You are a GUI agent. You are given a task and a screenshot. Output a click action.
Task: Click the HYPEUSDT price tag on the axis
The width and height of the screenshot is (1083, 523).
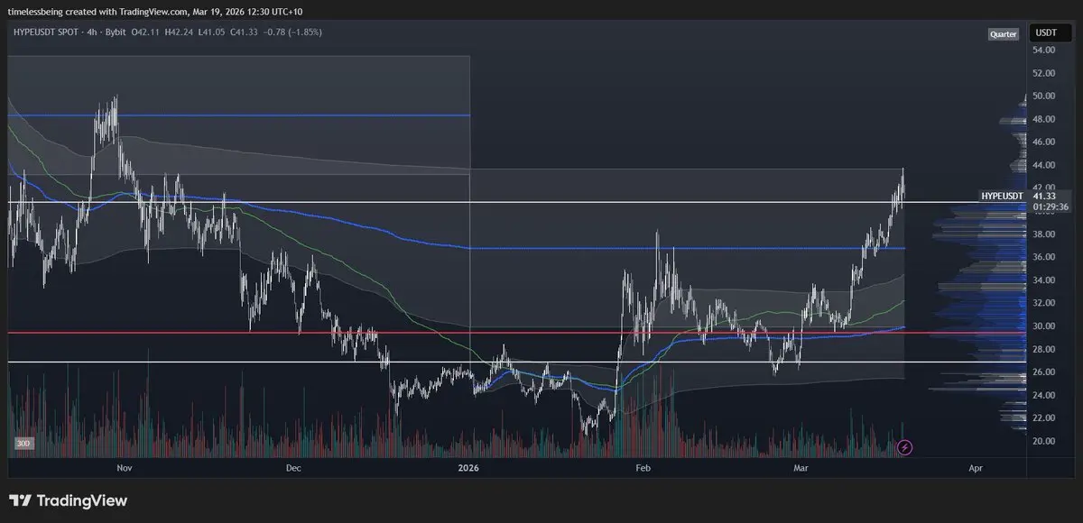[x=1003, y=196]
